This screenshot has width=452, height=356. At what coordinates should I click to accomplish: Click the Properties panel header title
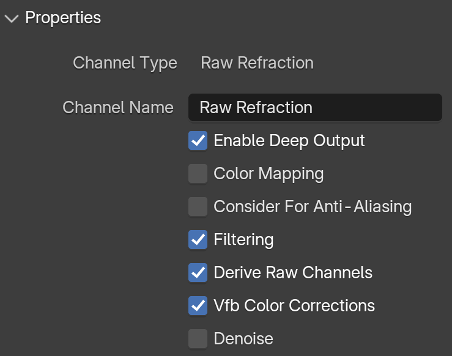coord(63,18)
